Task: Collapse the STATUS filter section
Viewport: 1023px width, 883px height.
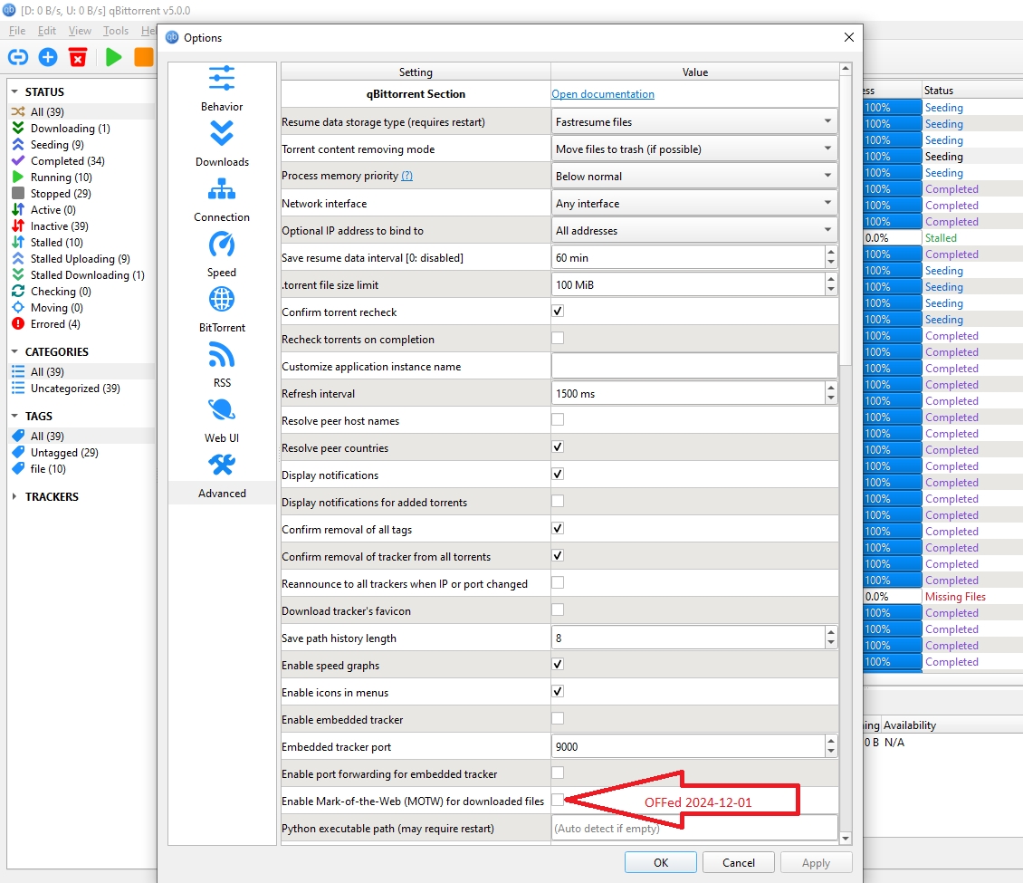Action: click(15, 92)
